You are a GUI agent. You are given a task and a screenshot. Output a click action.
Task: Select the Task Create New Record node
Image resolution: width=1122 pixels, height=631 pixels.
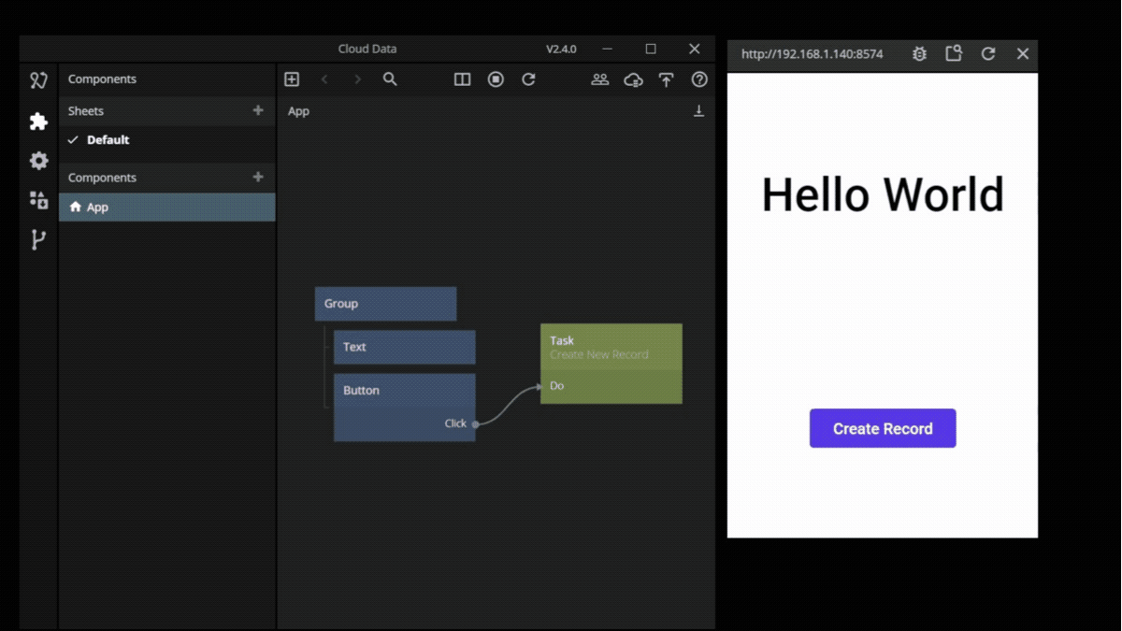click(611, 347)
